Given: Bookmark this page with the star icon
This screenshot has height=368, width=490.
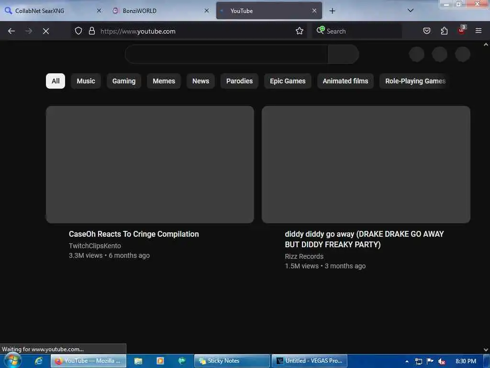Looking at the screenshot, I should click(300, 31).
